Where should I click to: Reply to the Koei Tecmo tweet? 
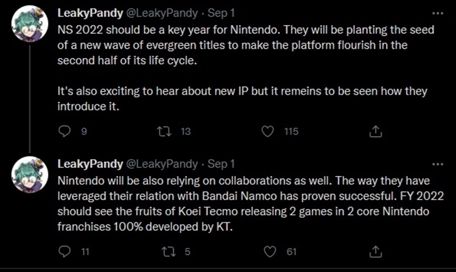point(64,251)
